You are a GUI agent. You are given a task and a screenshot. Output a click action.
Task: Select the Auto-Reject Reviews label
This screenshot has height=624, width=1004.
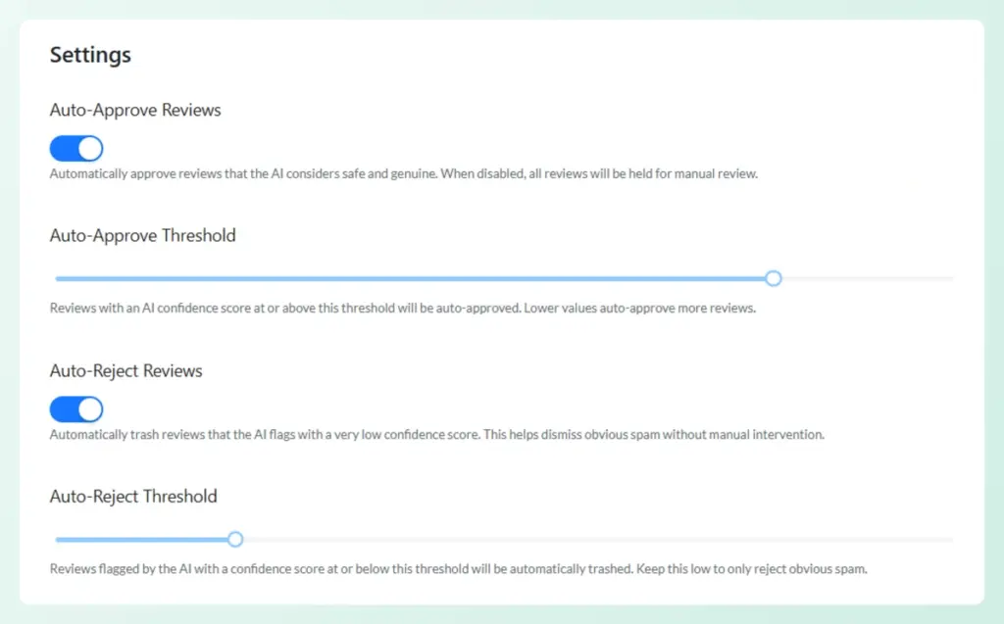pyautogui.click(x=125, y=370)
